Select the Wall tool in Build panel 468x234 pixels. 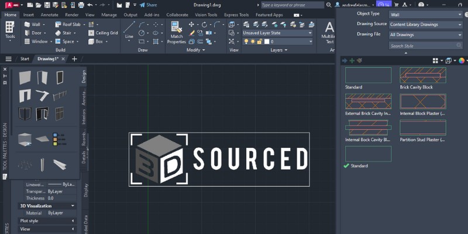point(33,25)
